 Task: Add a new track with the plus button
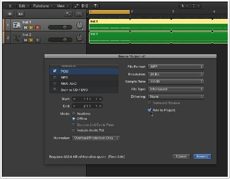coord(10,14)
